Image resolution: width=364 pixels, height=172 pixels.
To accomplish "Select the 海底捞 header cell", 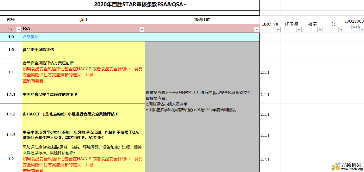I will [291, 24].
